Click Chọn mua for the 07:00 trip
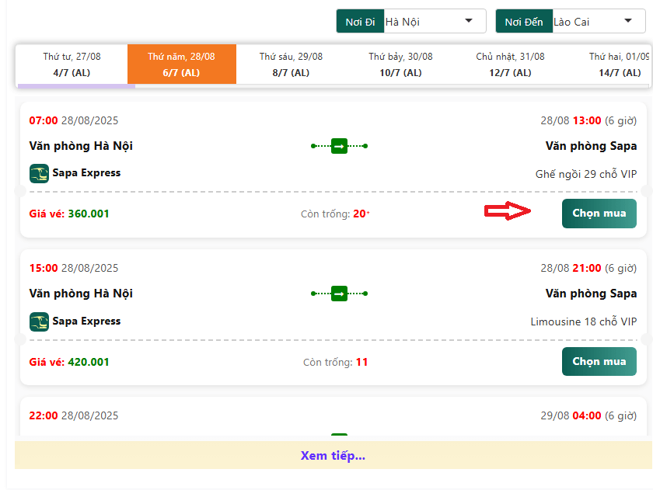 [x=599, y=214]
